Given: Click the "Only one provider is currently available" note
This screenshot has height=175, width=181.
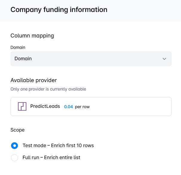Looking at the screenshot, I should pos(48,89).
